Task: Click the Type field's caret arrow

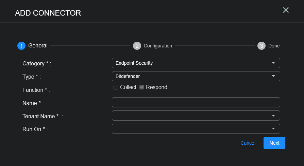Action: [x=273, y=76]
